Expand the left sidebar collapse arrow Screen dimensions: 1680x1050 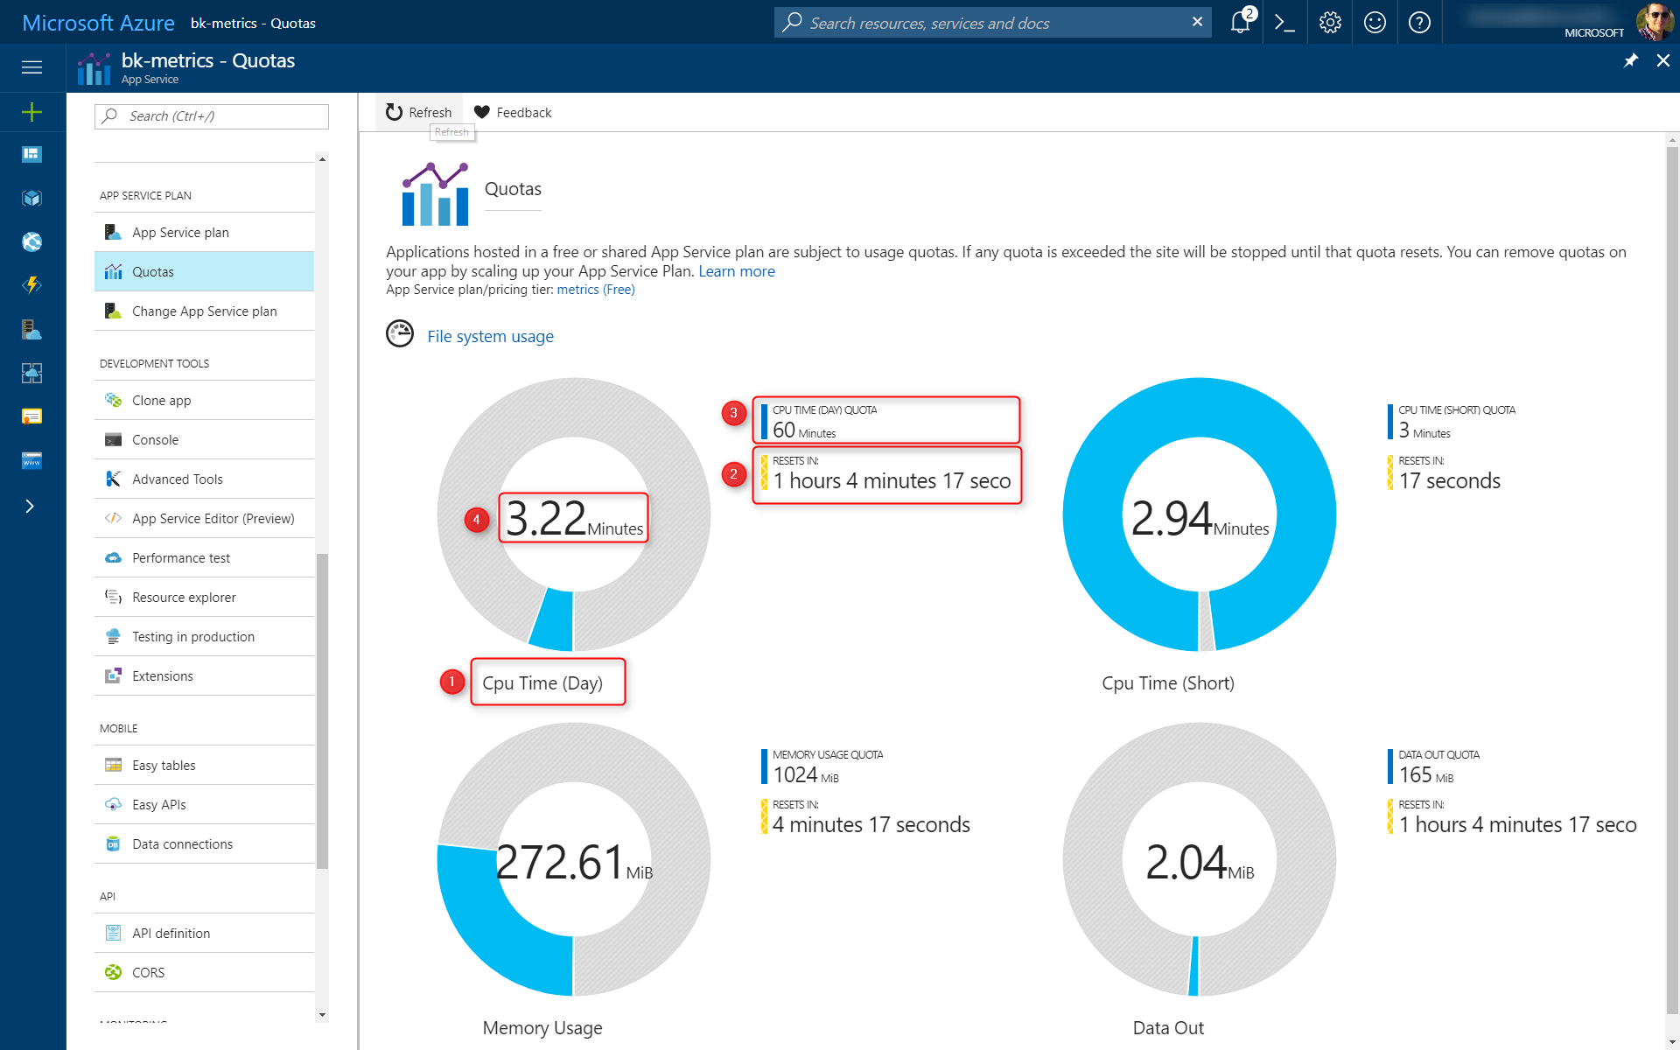click(x=31, y=506)
